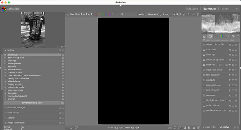Toggle the focus peaking icon in bottom bar
This screenshot has width=241, height=130.
[x=170, y=128]
